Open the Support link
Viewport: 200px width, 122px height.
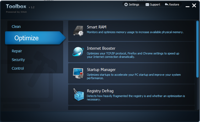155,4
